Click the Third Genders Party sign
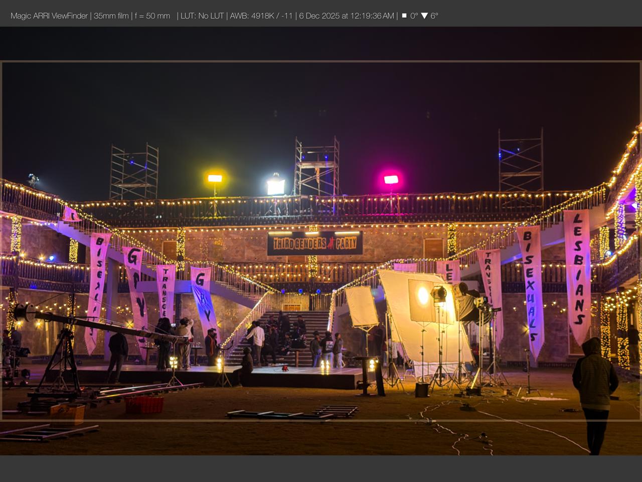Viewport: 642px width, 482px height. tap(314, 244)
